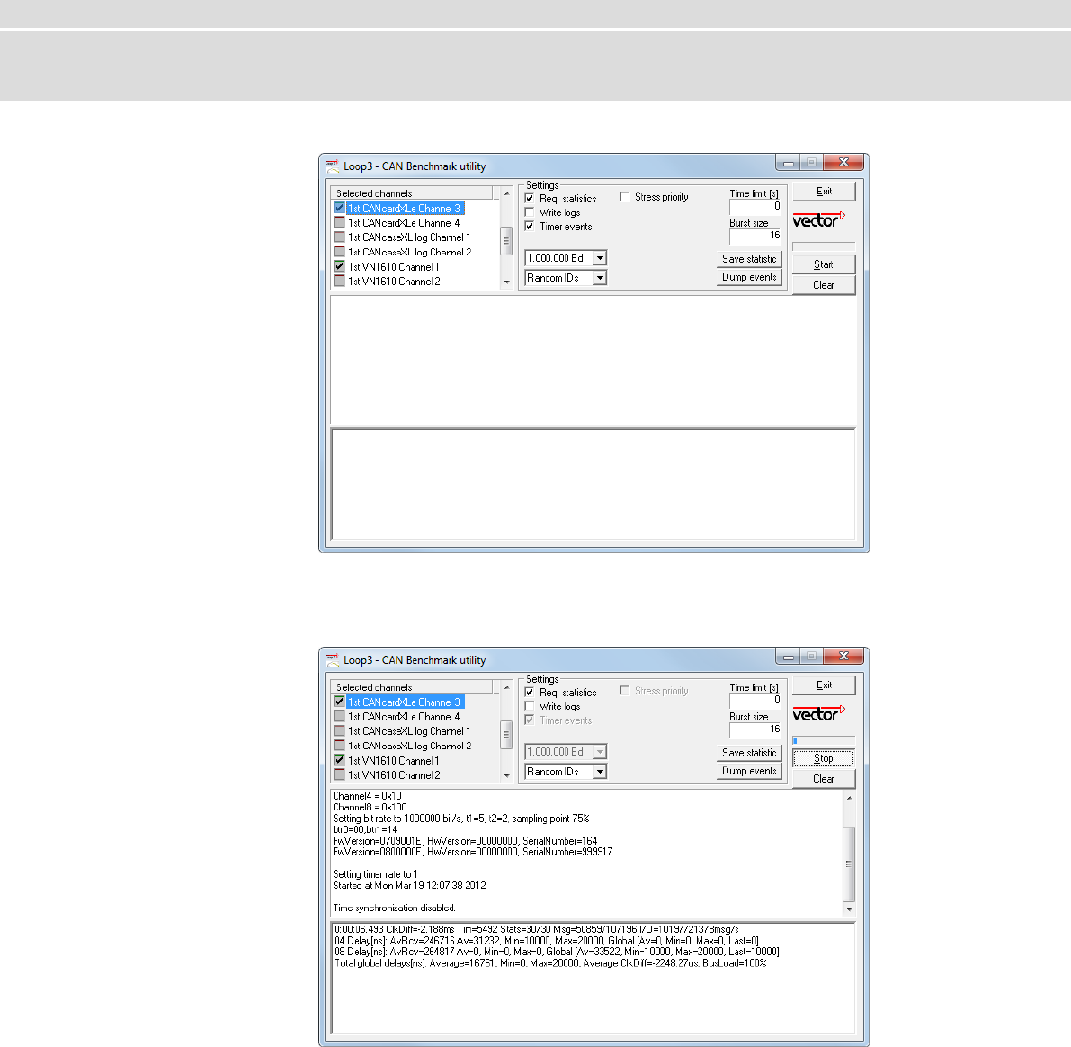Click the Loop3 app icon in upper window title bar

332,166
